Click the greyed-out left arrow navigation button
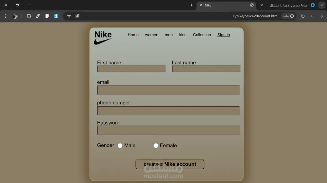This screenshot has height=183, width=327. pos(312,16)
